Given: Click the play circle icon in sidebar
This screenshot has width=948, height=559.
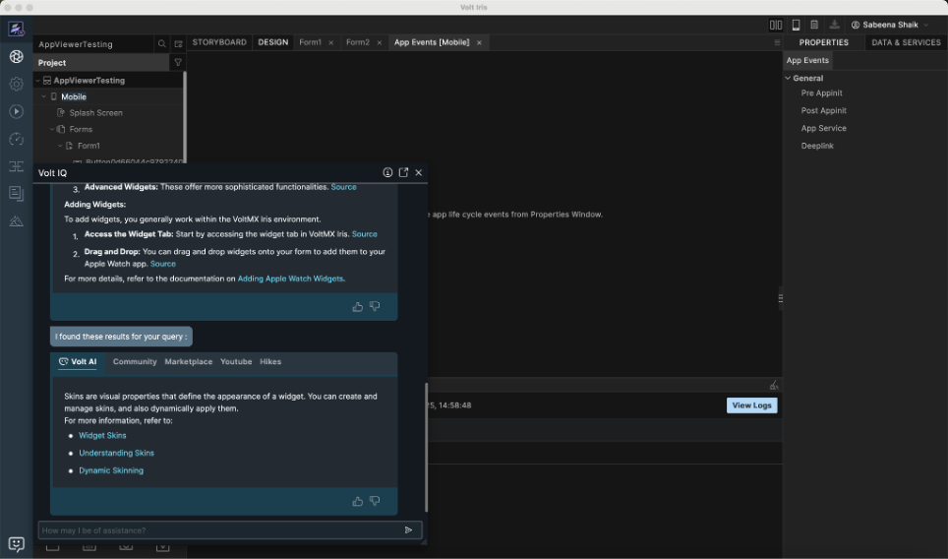Looking at the screenshot, I should click(17, 111).
